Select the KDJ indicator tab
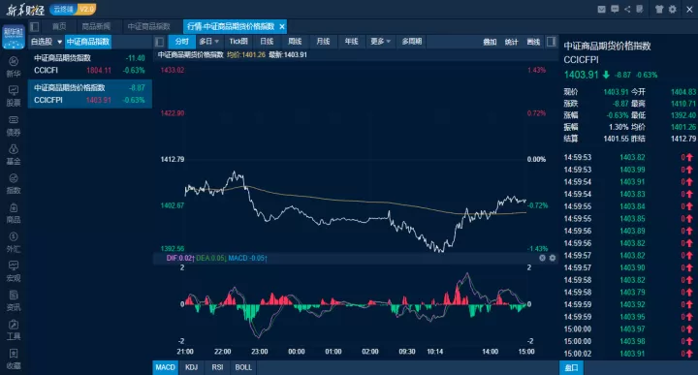 coord(191,367)
